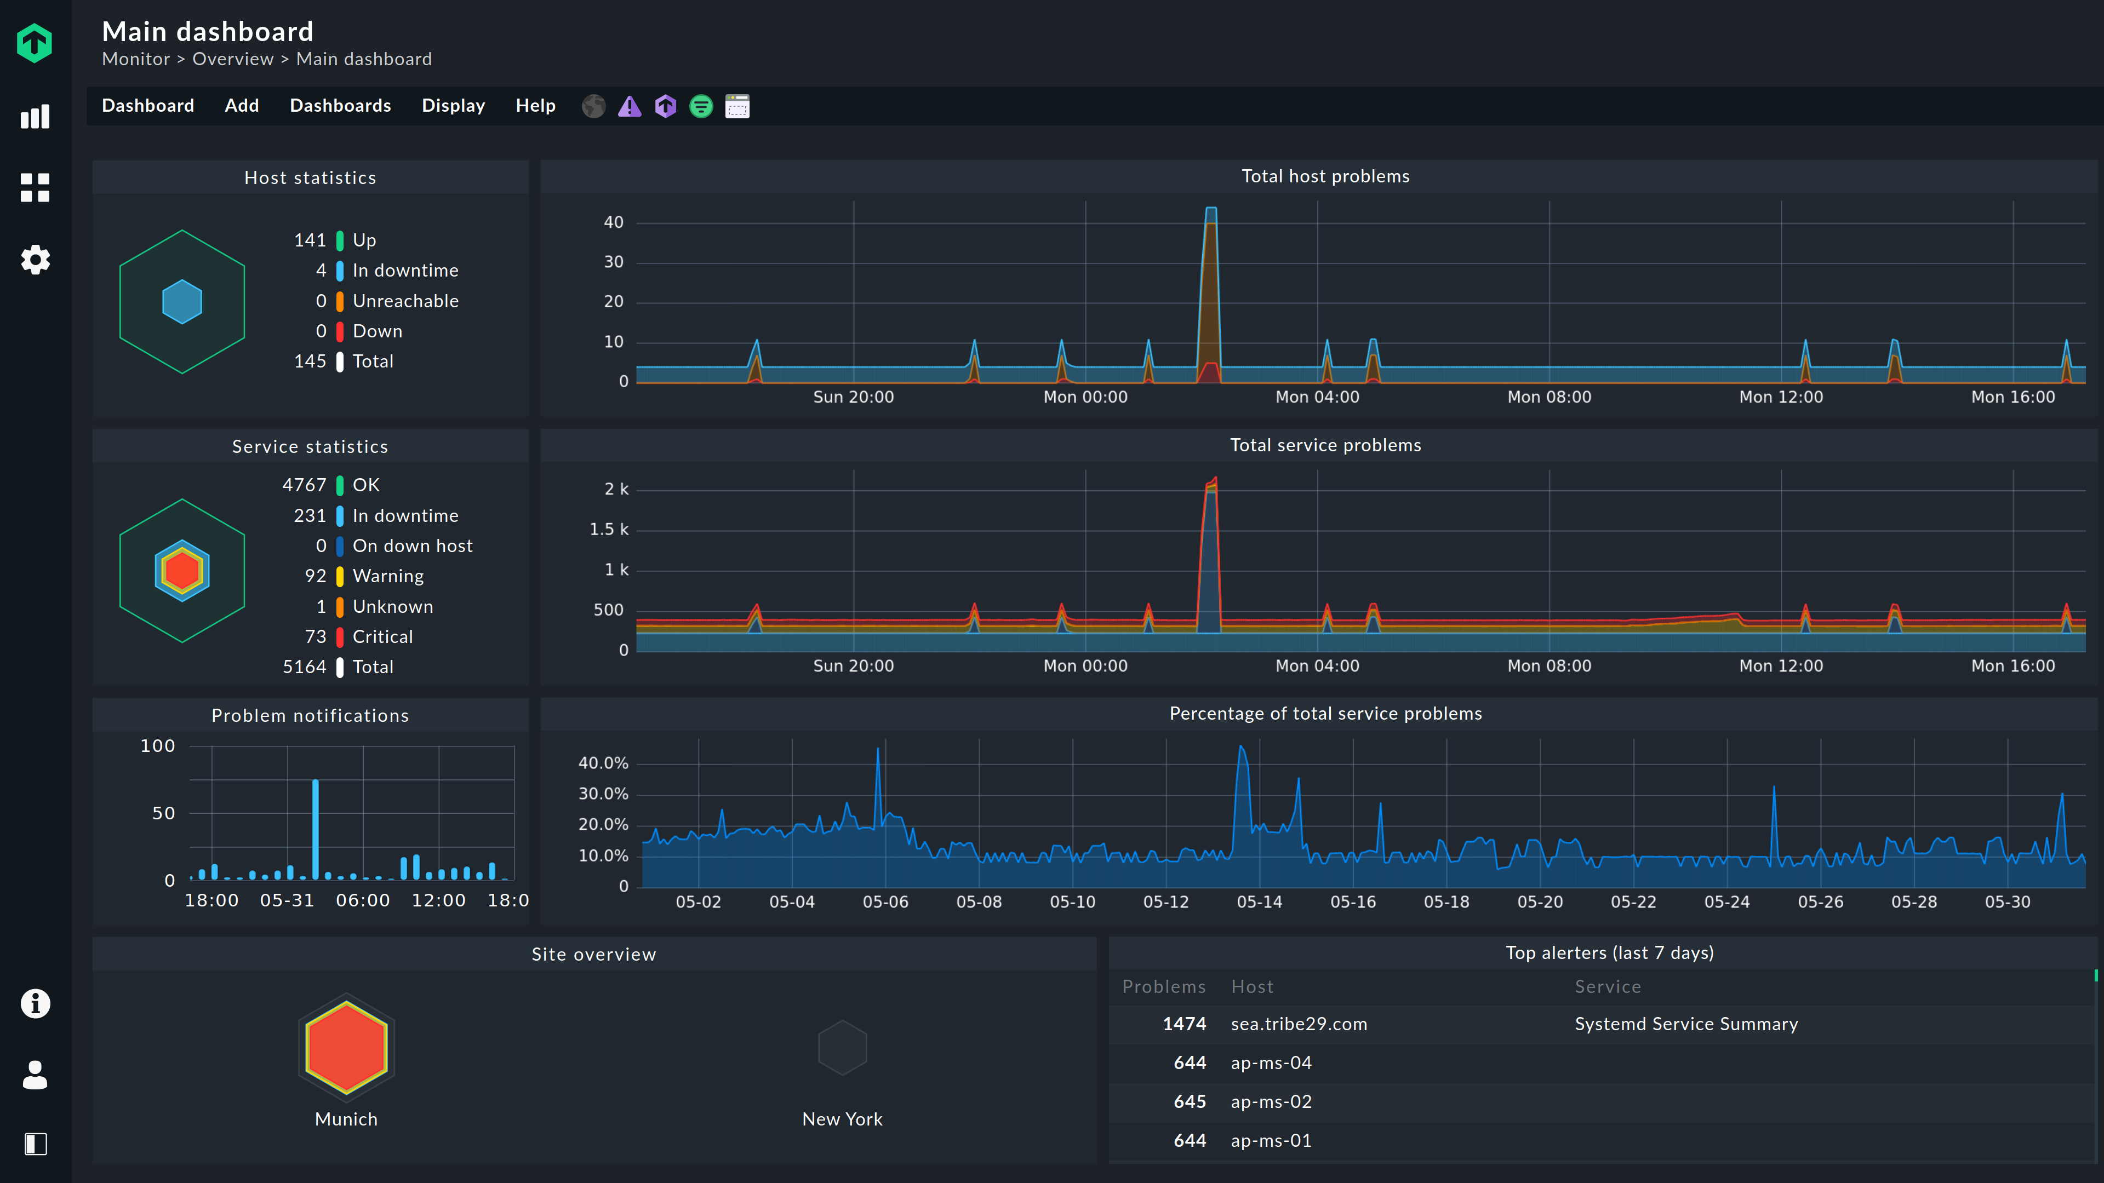
Task: Open the Customize grid icon in sidebar
Action: click(x=35, y=188)
